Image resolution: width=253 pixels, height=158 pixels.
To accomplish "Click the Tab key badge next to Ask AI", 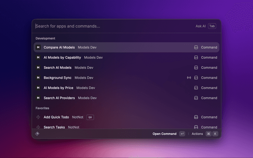I will point(212,26).
